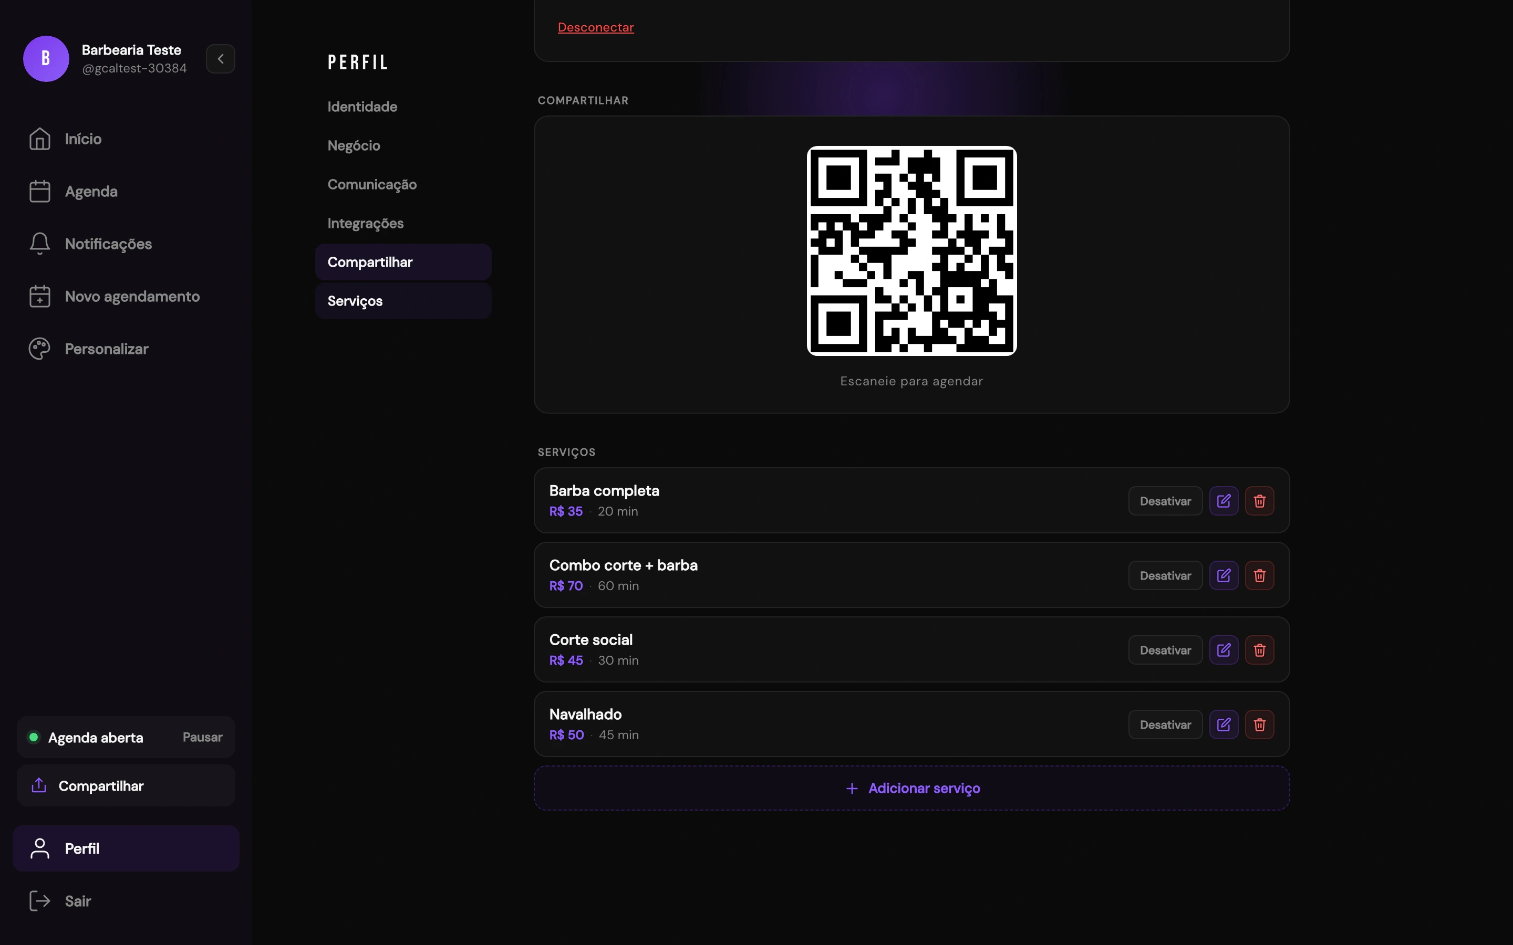Click the Desconectar link
The height and width of the screenshot is (945, 1513).
[x=596, y=27]
